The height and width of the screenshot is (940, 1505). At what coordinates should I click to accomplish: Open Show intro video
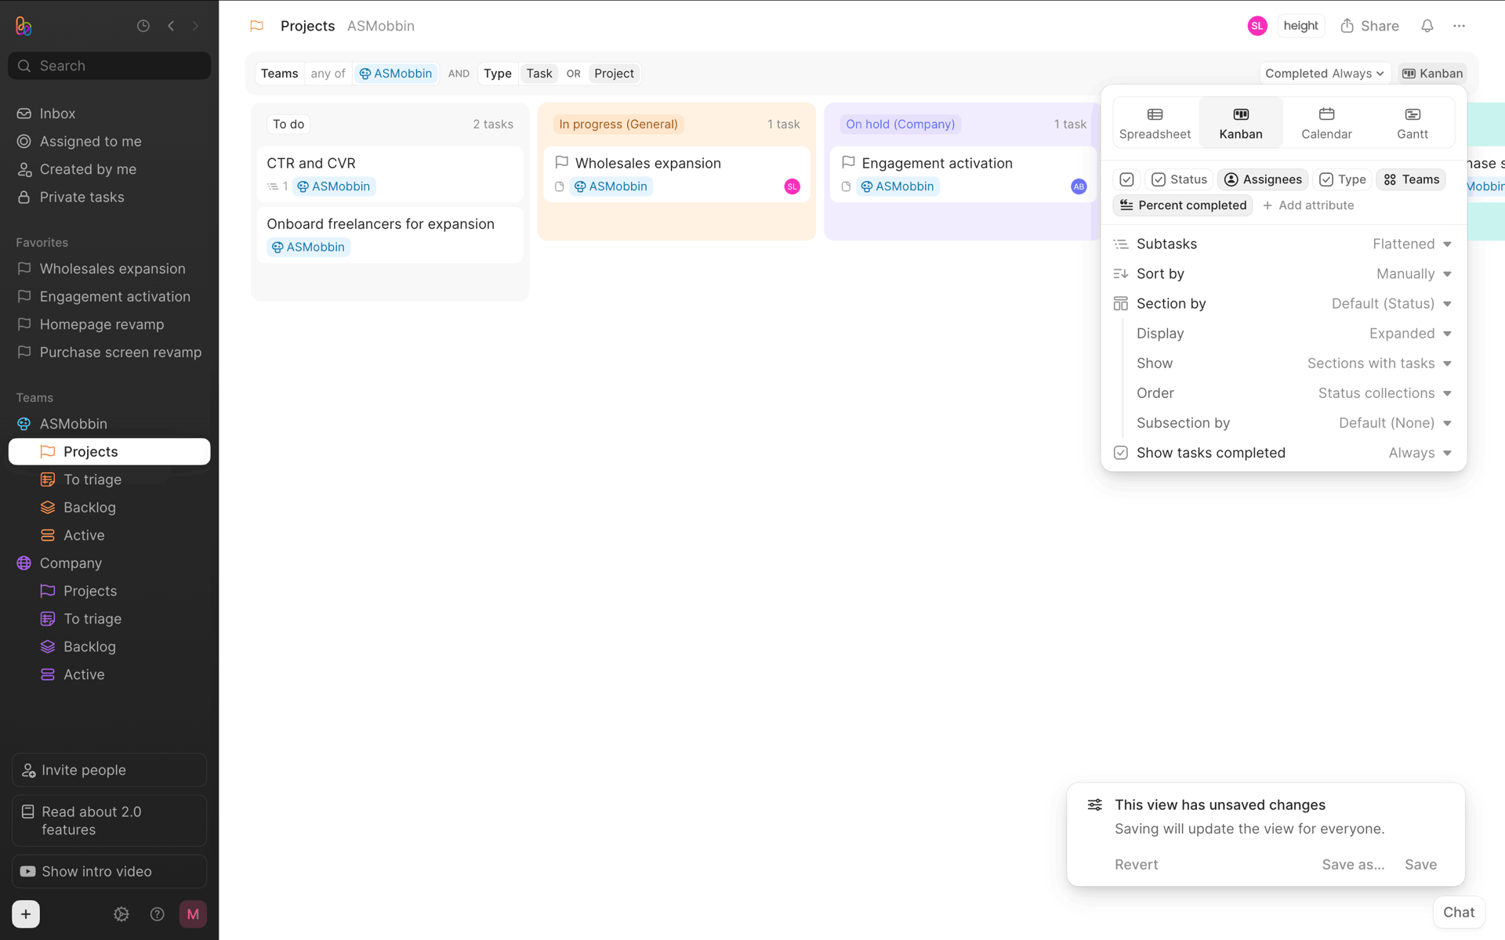click(109, 872)
